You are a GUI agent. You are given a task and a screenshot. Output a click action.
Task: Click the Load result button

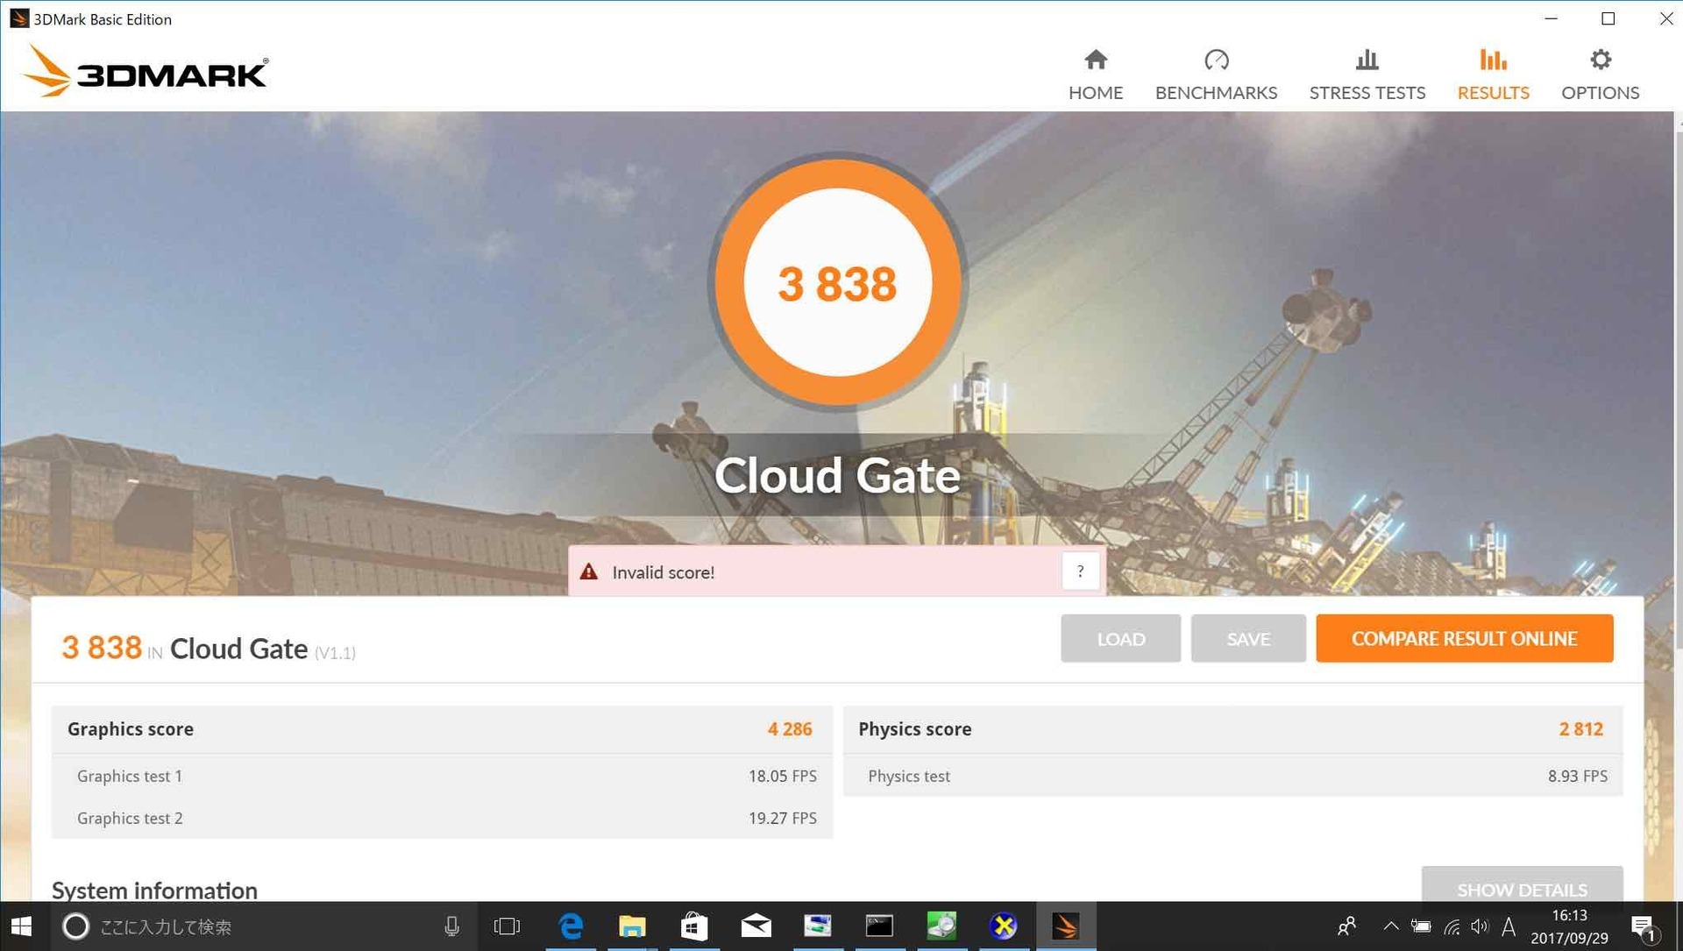coord(1120,638)
